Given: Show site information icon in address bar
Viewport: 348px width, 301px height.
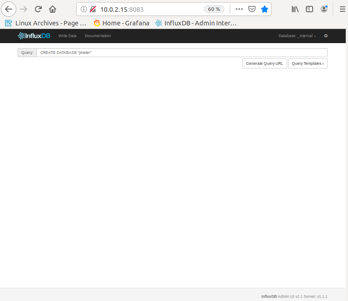Looking at the screenshot, I should click(84, 9).
